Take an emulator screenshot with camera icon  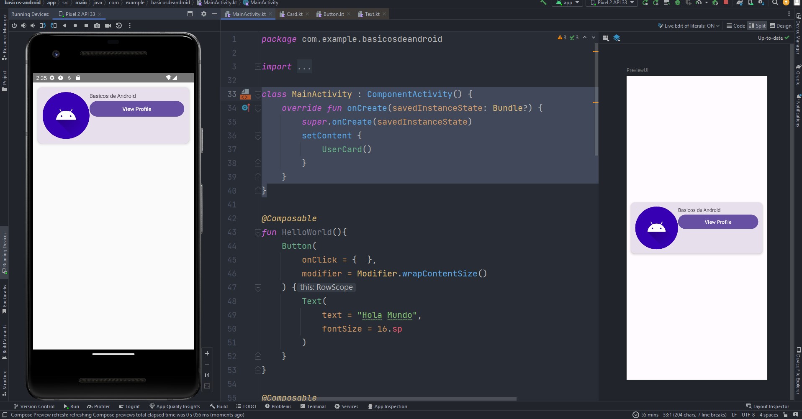pos(97,26)
